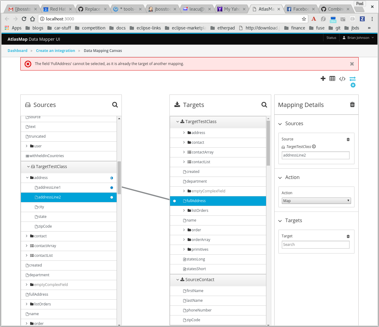
Task: Toggle the mapping lines icon
Action: (x=352, y=78)
